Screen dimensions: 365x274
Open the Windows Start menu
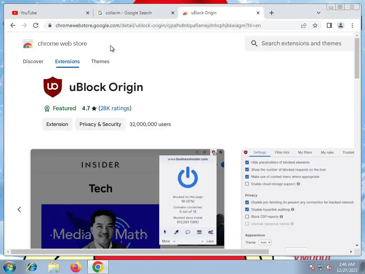pos(10,267)
